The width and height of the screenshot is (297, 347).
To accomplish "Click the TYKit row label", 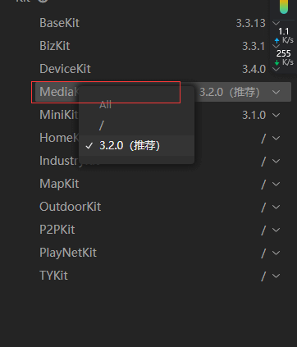I will pos(53,276).
